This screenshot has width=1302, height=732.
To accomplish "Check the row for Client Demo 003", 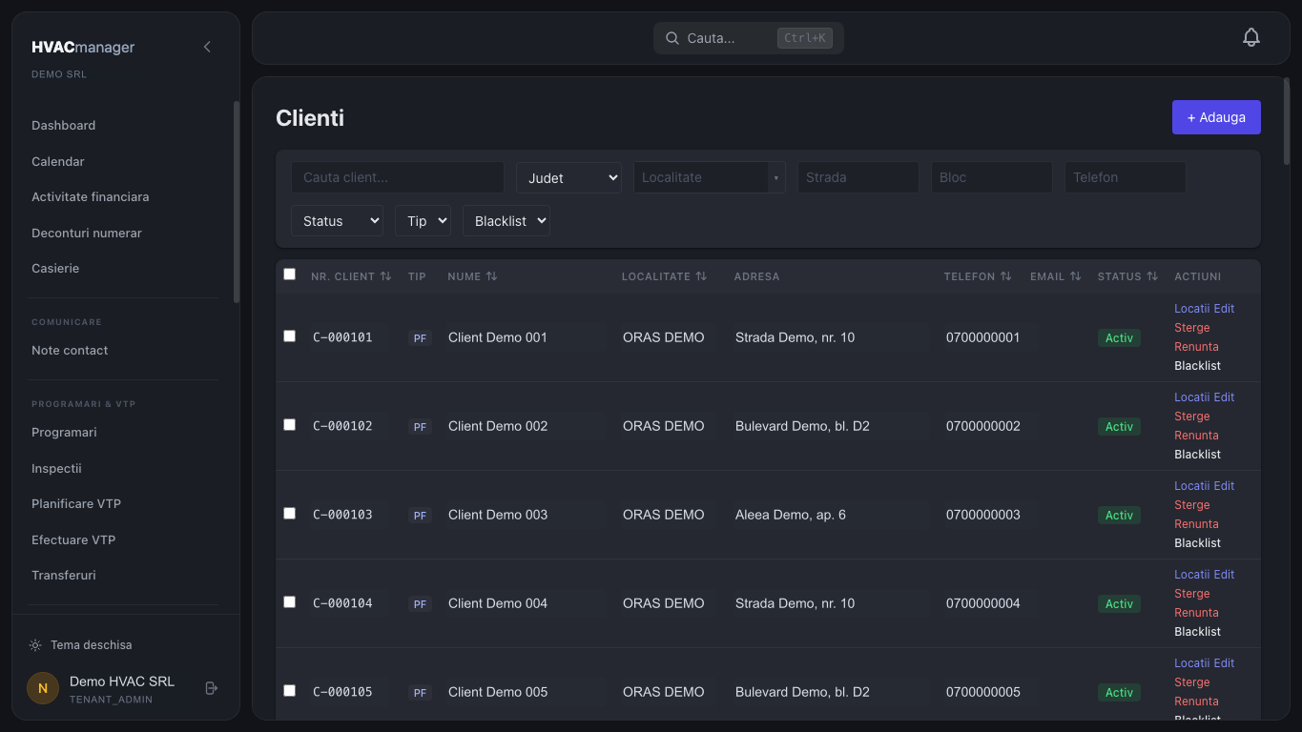I will [290, 514].
